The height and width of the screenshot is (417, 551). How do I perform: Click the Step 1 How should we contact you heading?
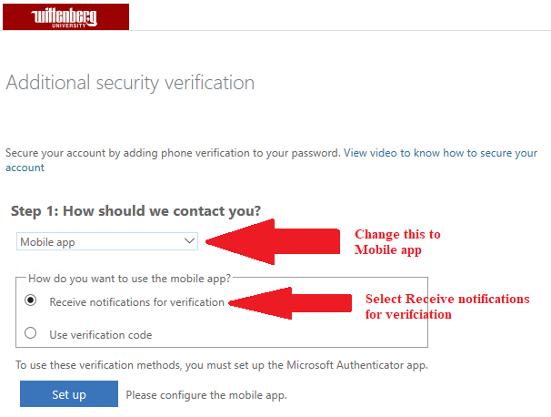pos(135,211)
